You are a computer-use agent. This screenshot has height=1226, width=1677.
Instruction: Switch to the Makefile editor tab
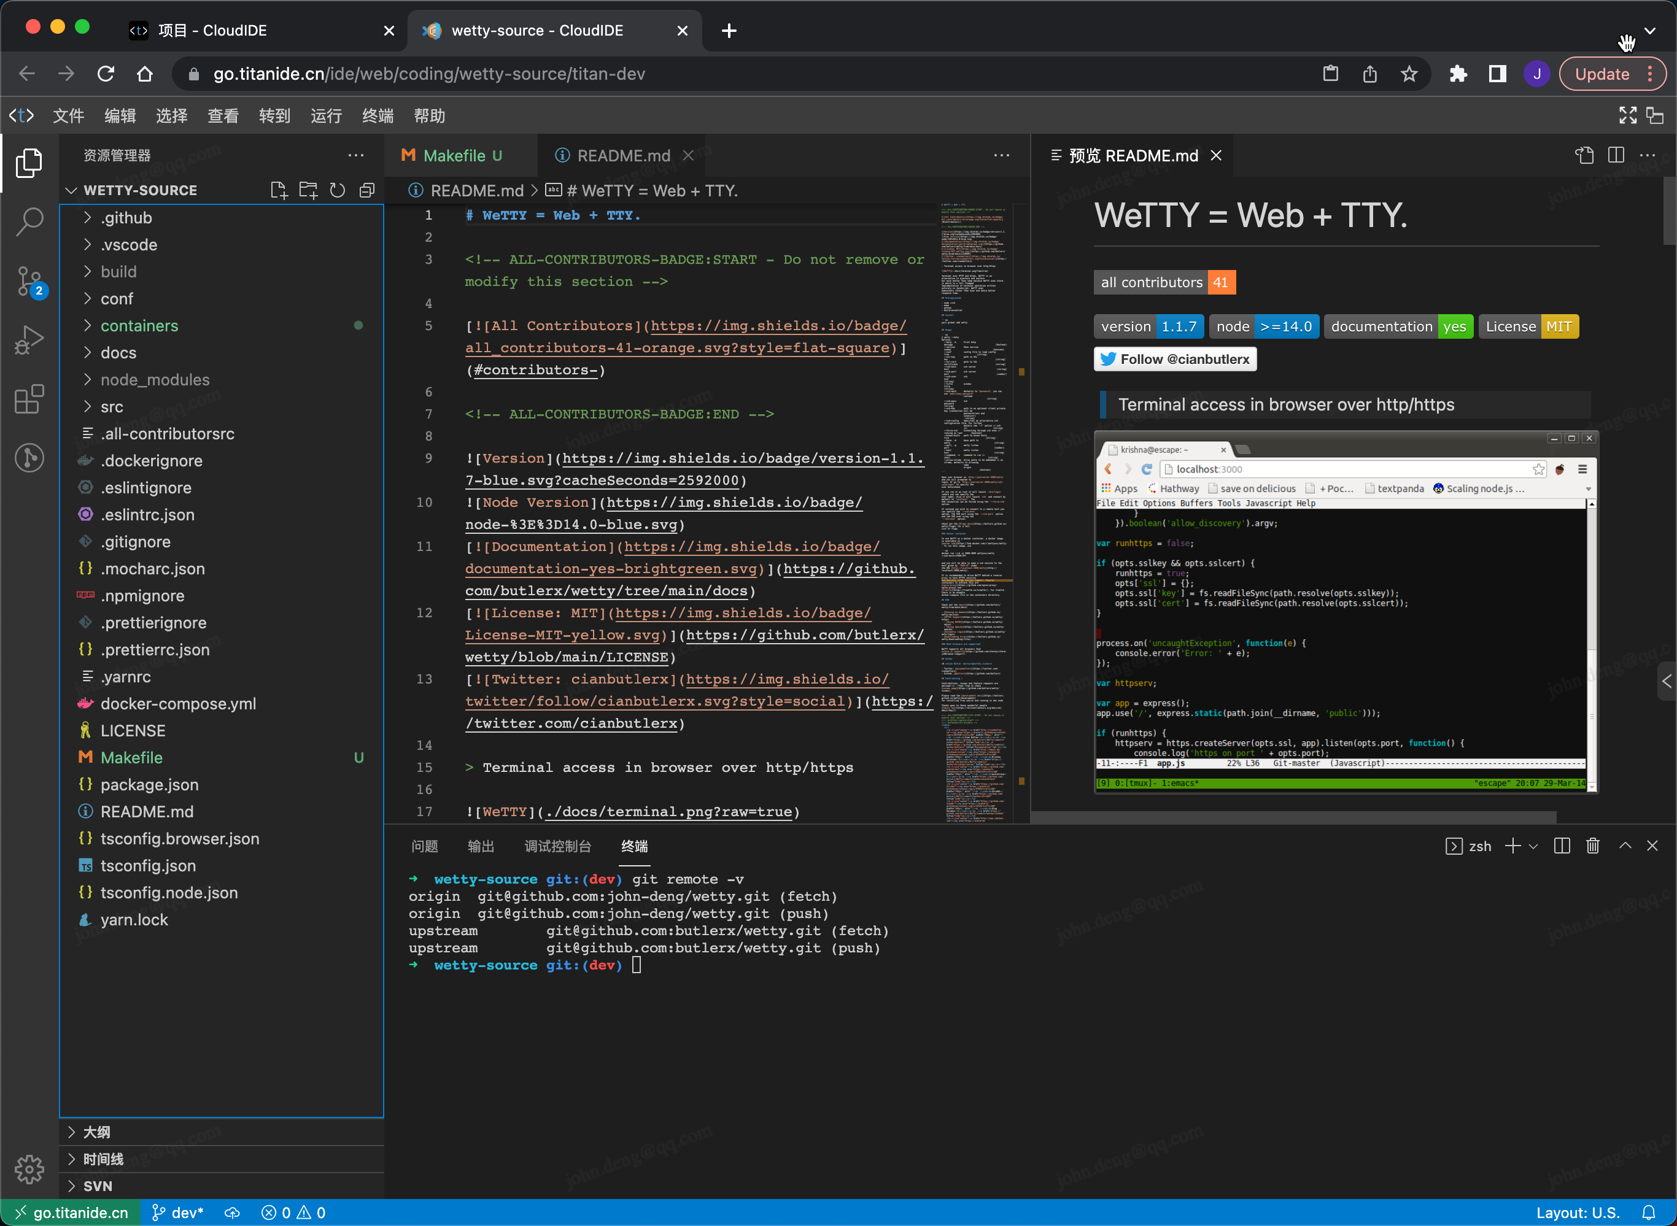click(454, 156)
